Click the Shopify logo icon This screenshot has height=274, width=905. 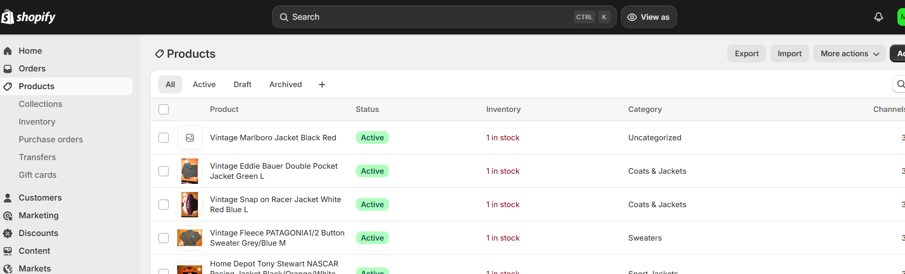7,17
